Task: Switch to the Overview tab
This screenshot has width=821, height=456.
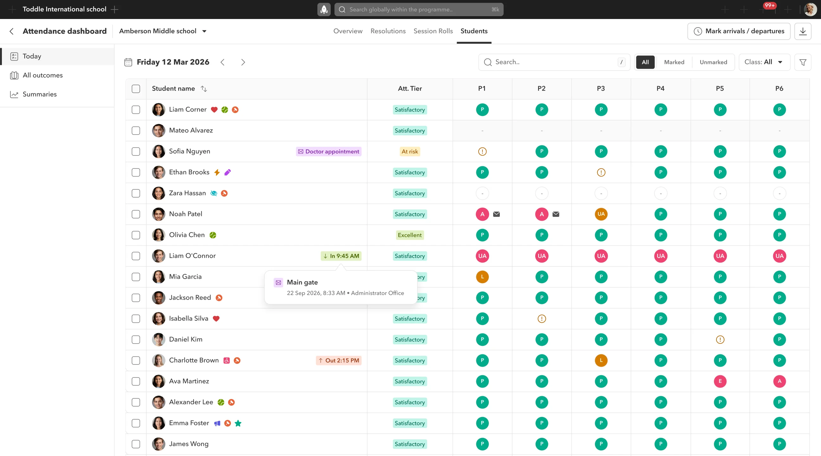Action: (348, 31)
